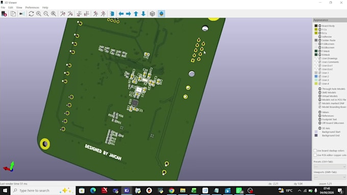The width and height of the screenshot is (347, 195).
Task: Toggle the Appearance manager toolbar icon
Action: [x=161, y=14]
